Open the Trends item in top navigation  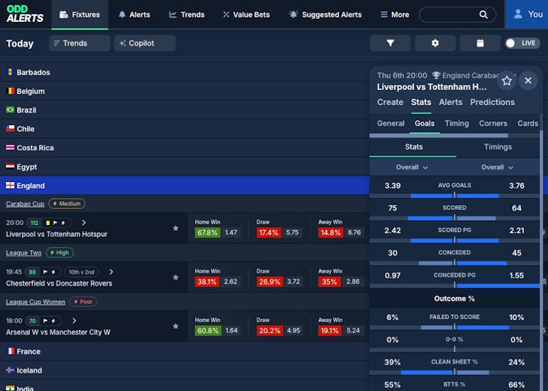click(x=186, y=15)
